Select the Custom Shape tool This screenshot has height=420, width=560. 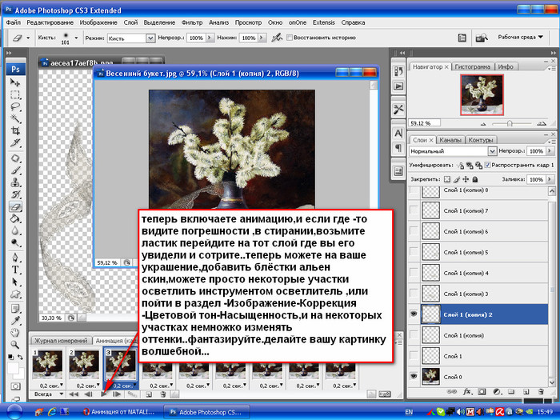tap(15, 294)
